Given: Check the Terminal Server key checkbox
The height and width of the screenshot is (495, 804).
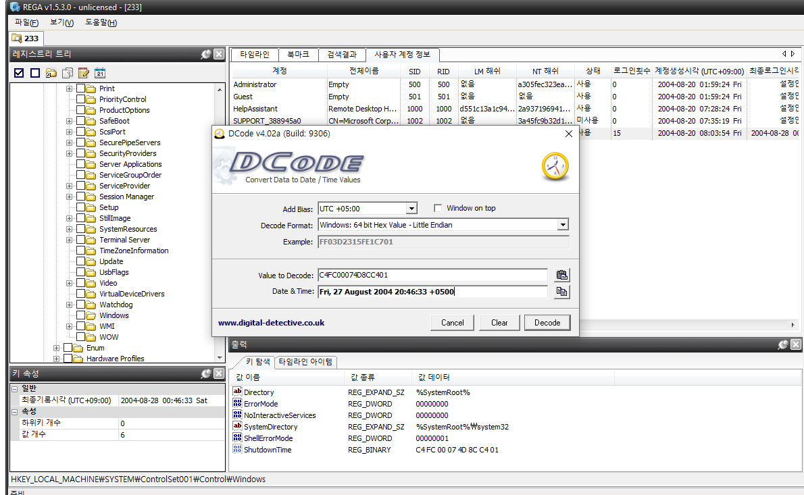Looking at the screenshot, I should click(80, 239).
